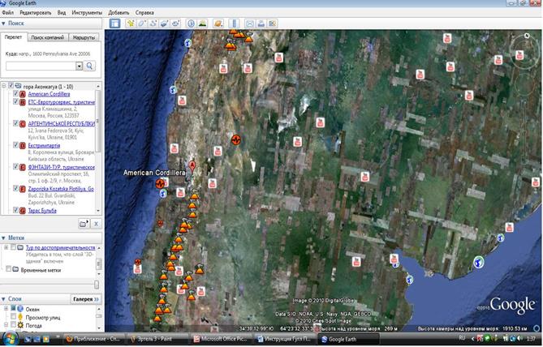543x347 pixels.
Task: Click the Add Placemark pushpin icon
Action: (131, 24)
